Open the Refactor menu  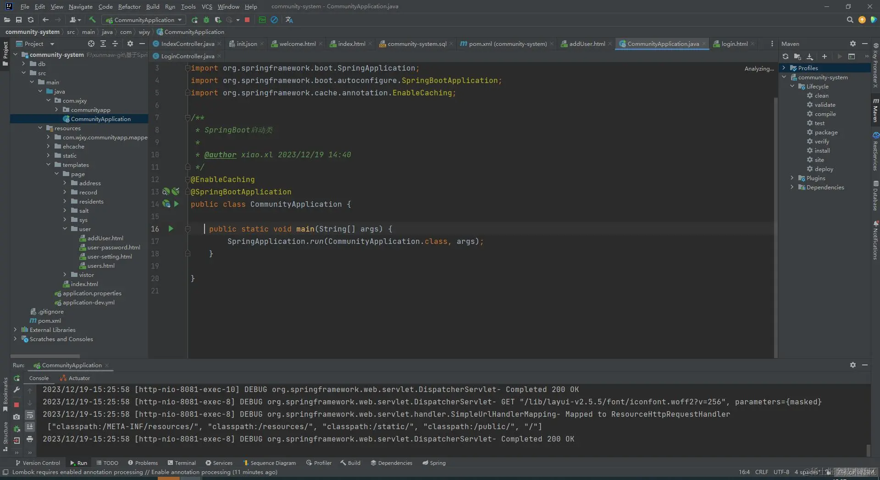pyautogui.click(x=129, y=6)
